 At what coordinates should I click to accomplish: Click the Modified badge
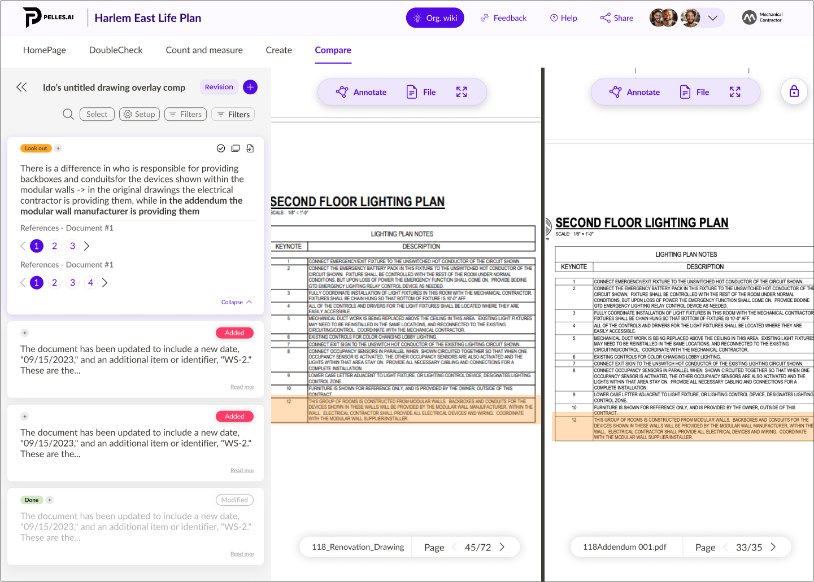[234, 500]
